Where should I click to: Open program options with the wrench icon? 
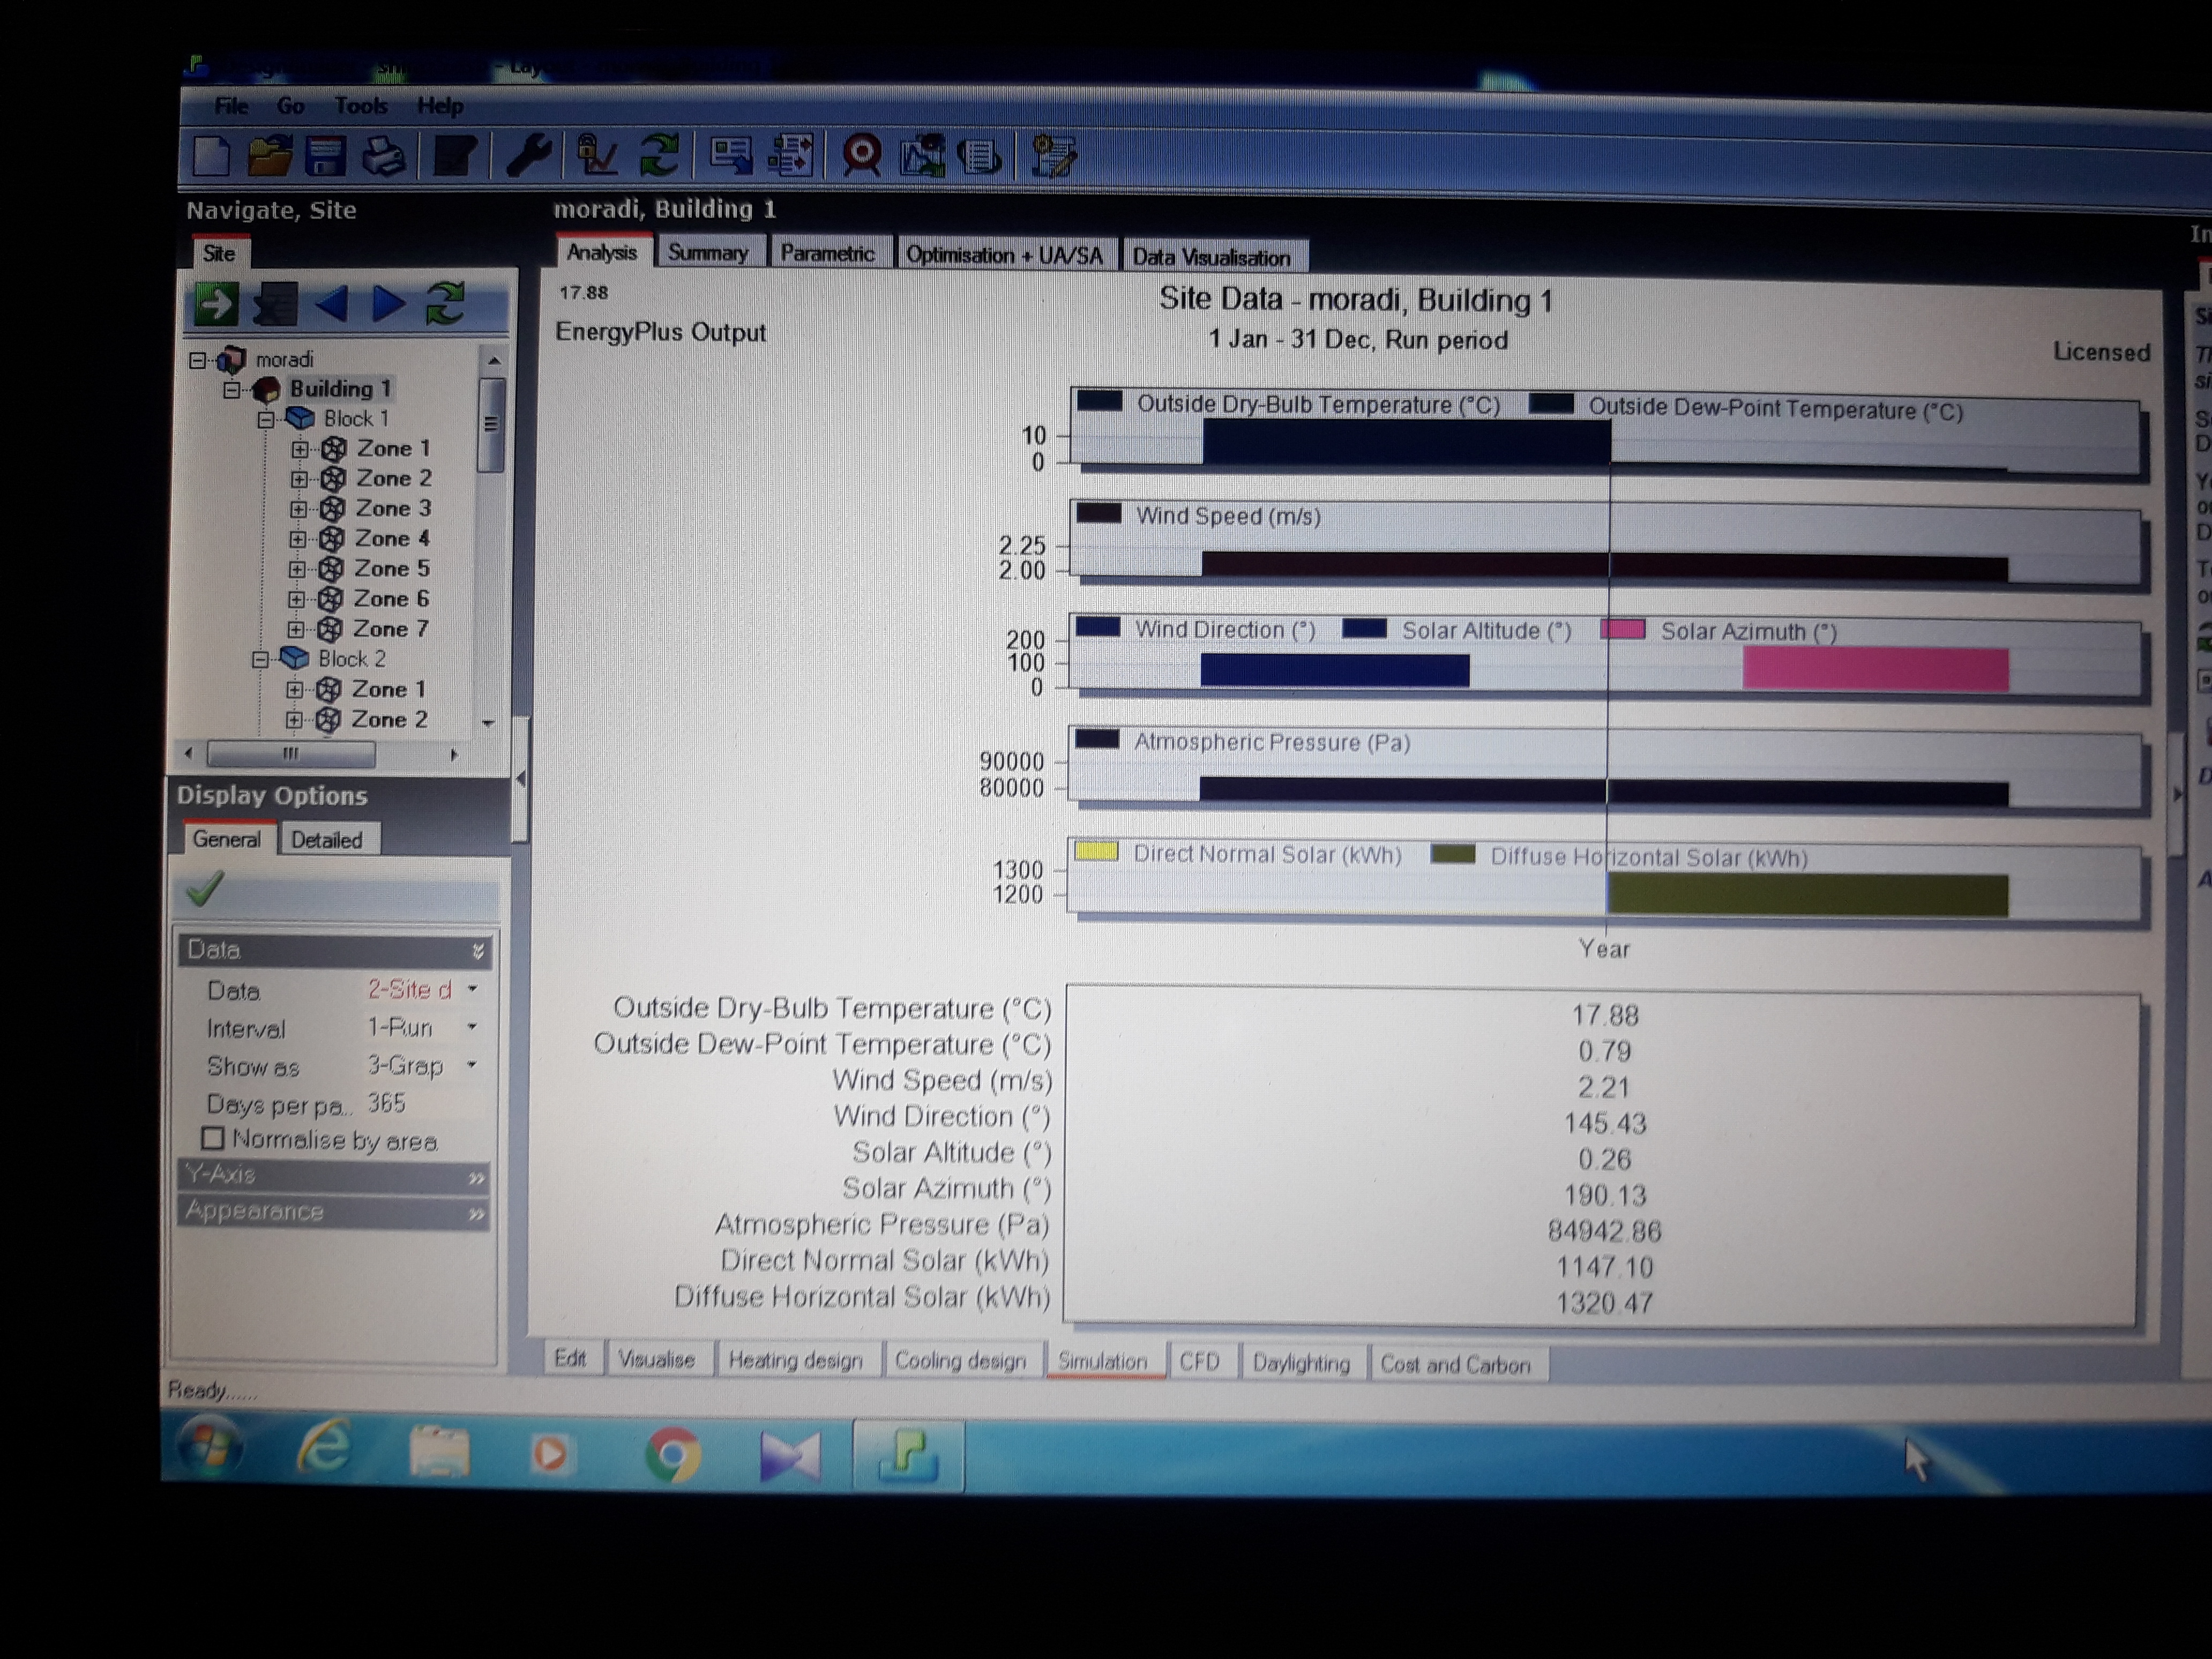(x=529, y=156)
